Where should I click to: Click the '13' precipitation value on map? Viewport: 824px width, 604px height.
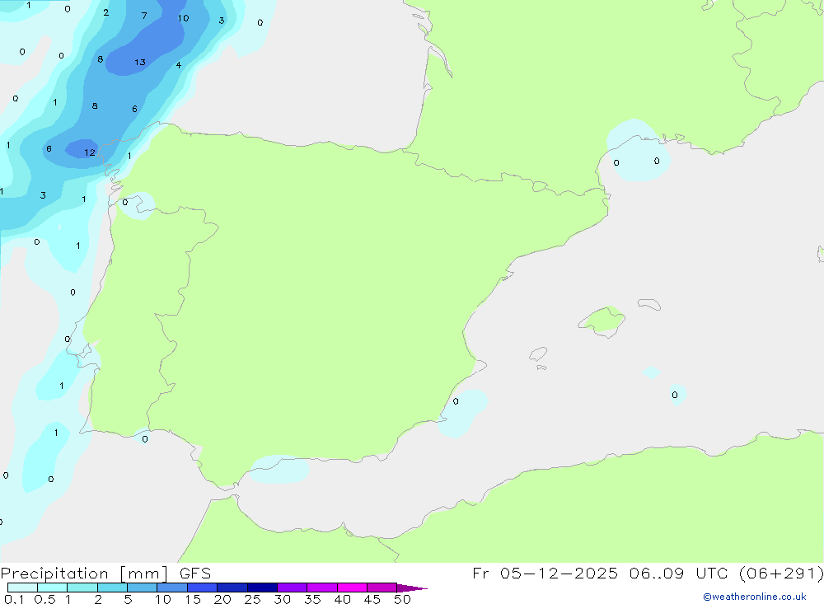point(140,63)
